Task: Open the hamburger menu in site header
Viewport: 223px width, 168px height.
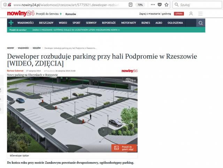Action: tap(200, 14)
